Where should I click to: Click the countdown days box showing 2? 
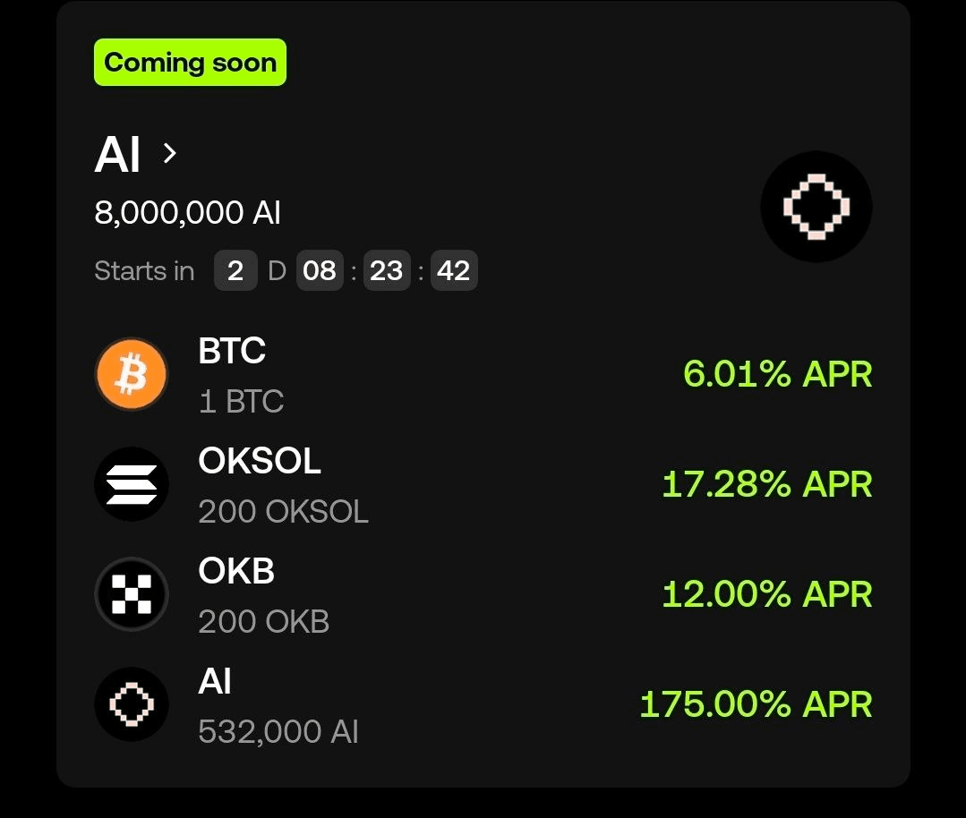coord(235,270)
